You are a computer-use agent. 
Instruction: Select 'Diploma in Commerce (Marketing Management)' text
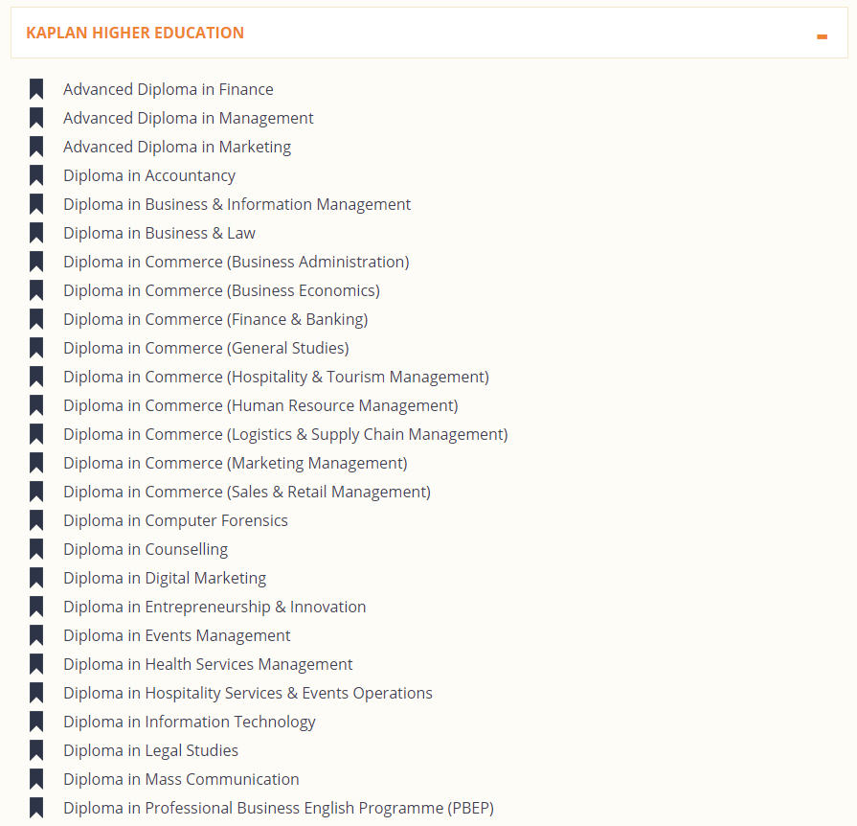pyautogui.click(x=236, y=463)
